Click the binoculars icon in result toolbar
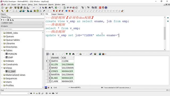The image size is (170, 96). click(73, 54)
